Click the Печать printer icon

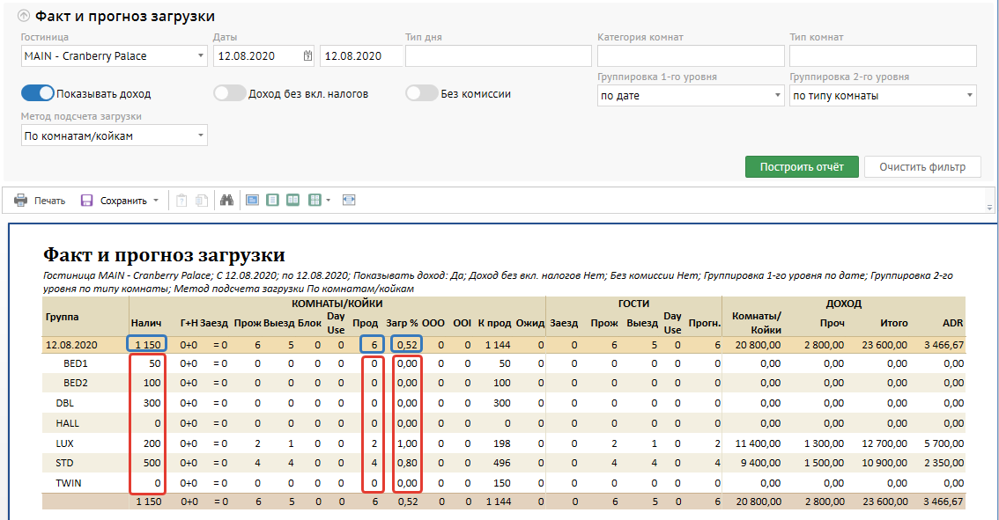pos(20,201)
